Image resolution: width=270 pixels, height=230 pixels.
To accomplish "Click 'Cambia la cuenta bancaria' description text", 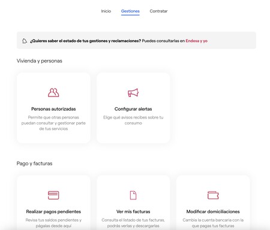I will (213, 223).
